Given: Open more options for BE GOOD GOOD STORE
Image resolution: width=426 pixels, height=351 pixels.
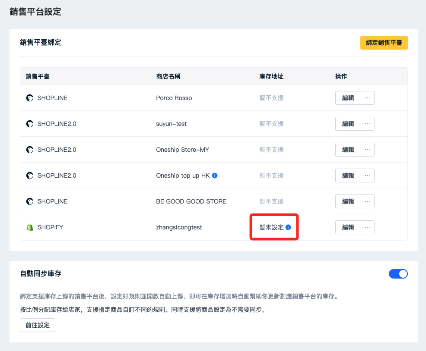Looking at the screenshot, I should tap(368, 201).
